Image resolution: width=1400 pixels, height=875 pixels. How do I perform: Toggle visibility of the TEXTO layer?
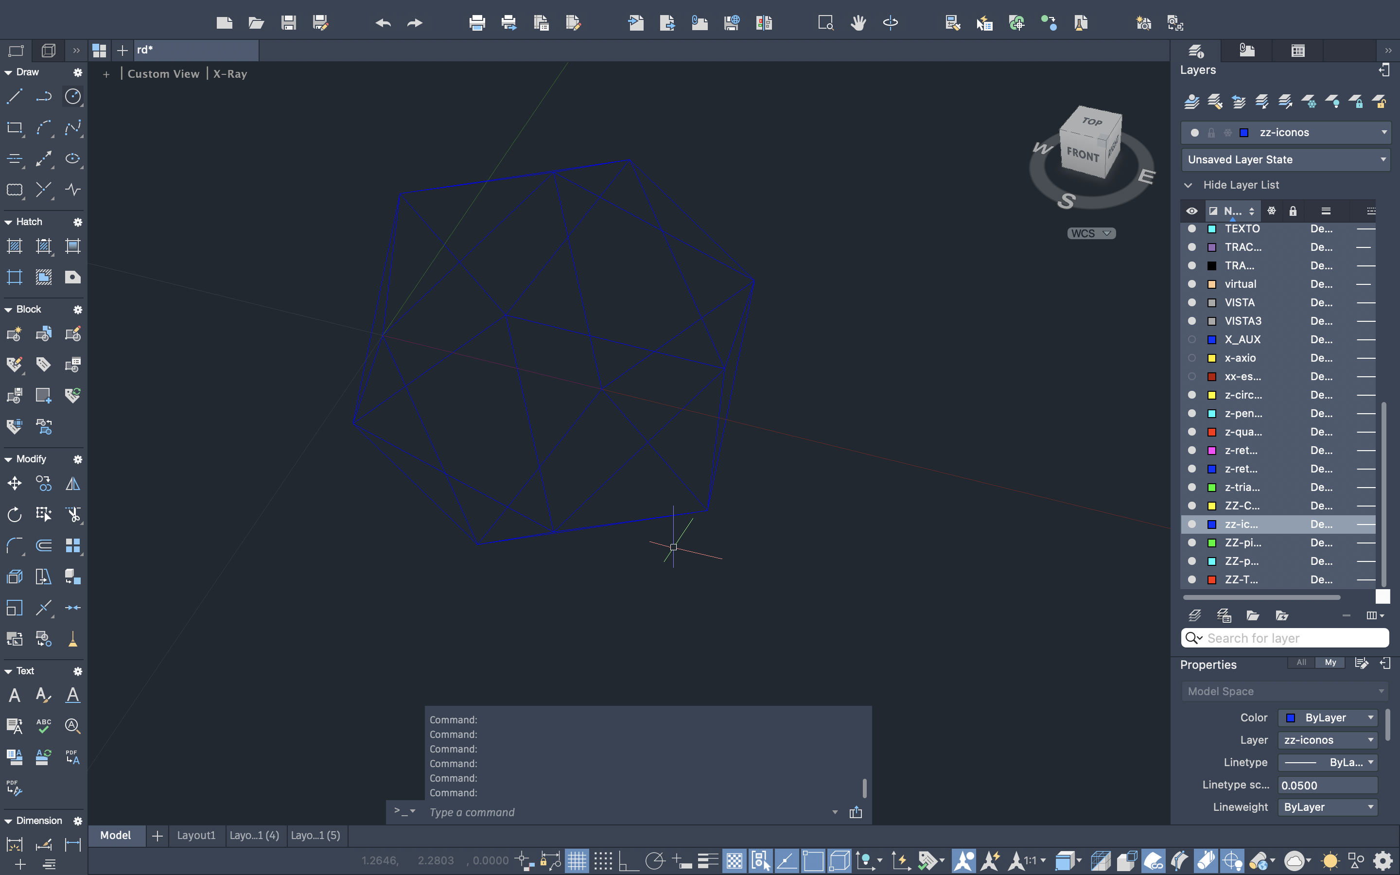pyautogui.click(x=1192, y=229)
